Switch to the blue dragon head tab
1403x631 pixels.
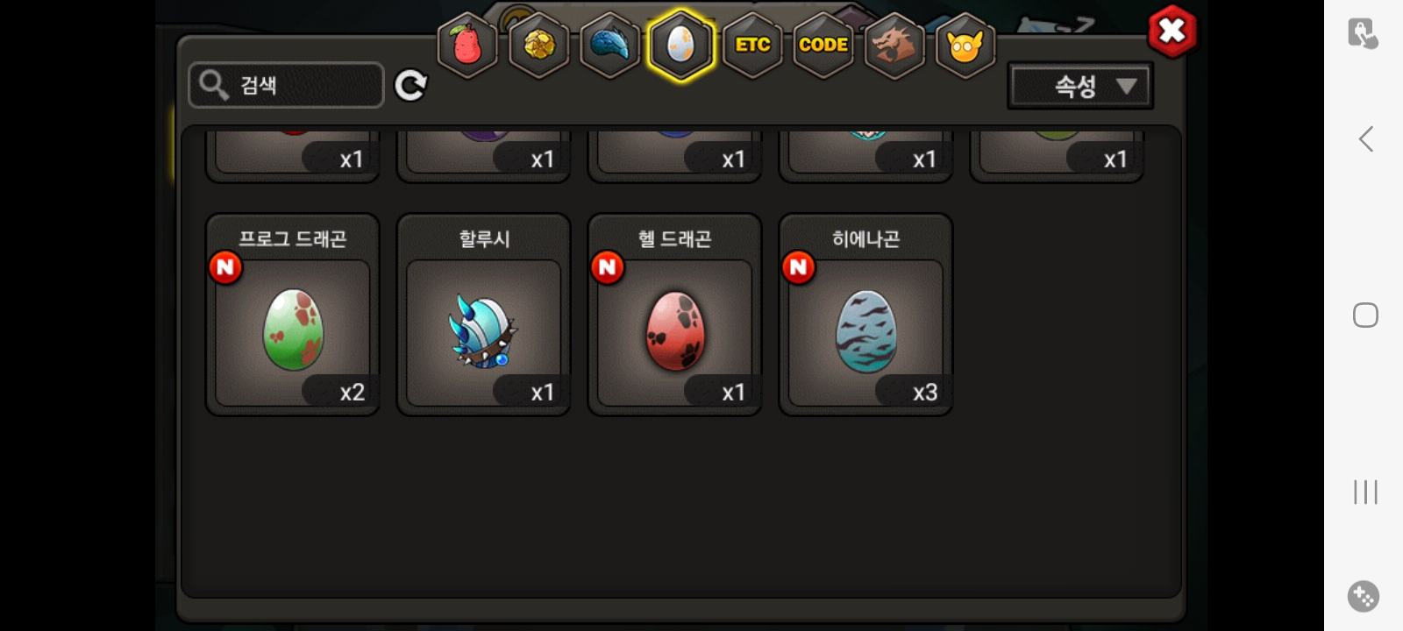(609, 46)
